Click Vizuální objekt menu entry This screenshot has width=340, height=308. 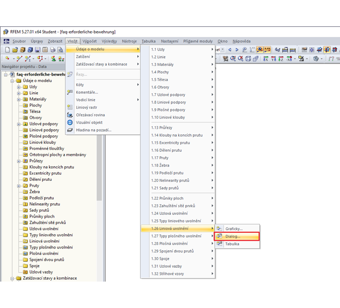coord(103,123)
